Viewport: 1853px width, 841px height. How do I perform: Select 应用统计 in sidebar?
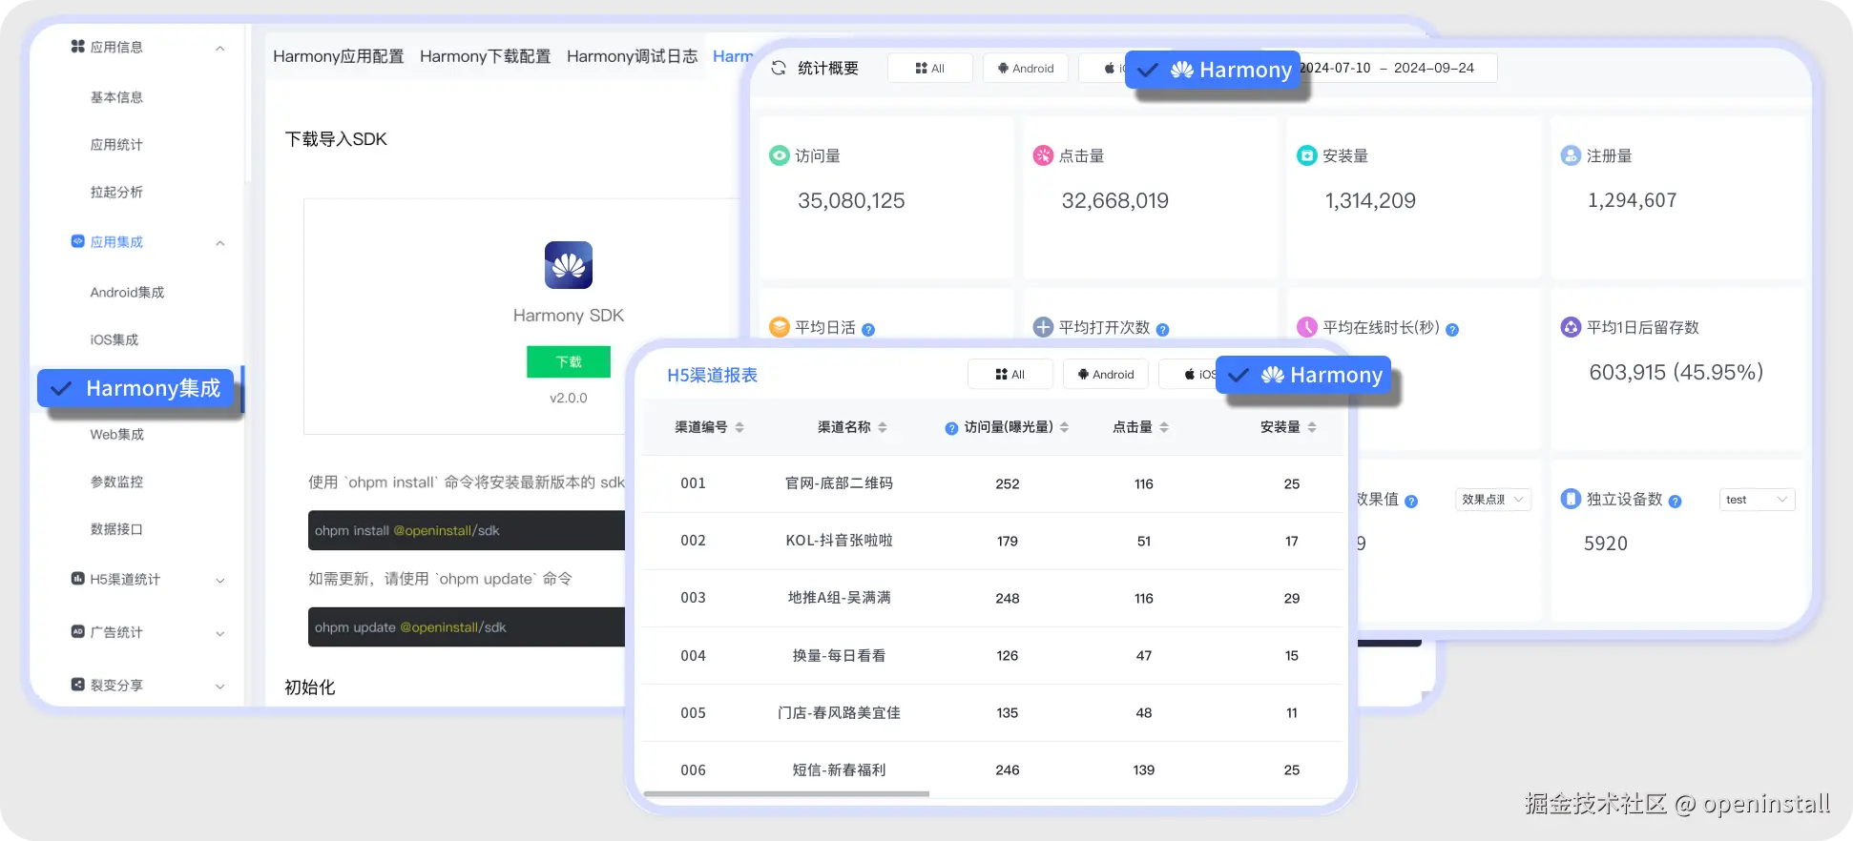(116, 145)
